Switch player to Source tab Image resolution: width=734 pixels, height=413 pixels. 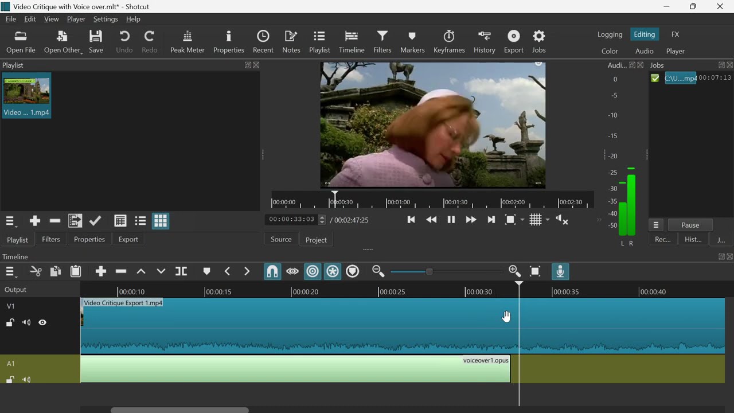281,239
